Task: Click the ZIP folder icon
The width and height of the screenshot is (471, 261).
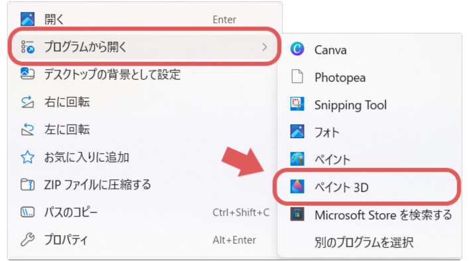Action: [27, 185]
